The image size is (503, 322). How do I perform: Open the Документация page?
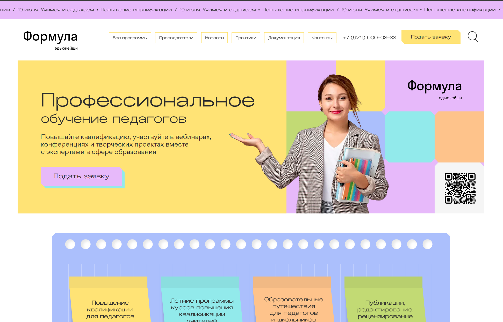tap(284, 38)
